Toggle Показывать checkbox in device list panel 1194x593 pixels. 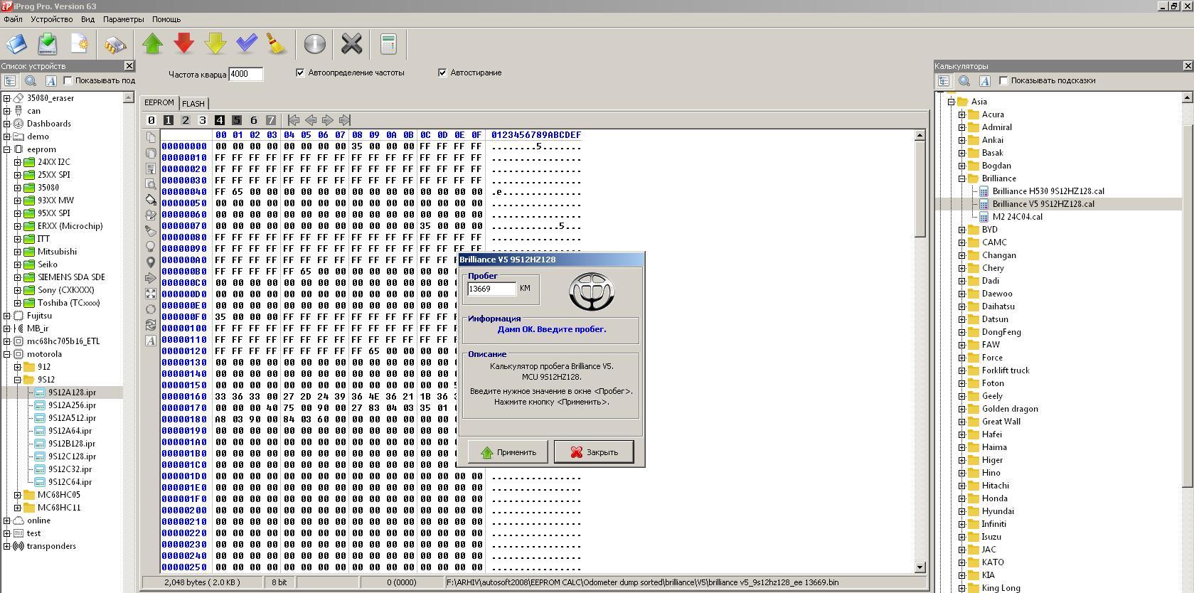68,80
